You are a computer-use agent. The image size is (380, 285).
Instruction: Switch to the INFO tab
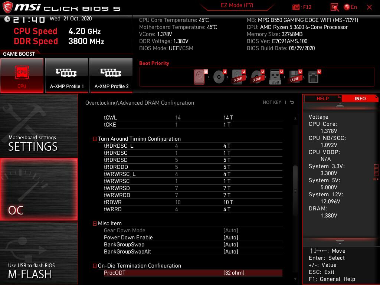360,99
